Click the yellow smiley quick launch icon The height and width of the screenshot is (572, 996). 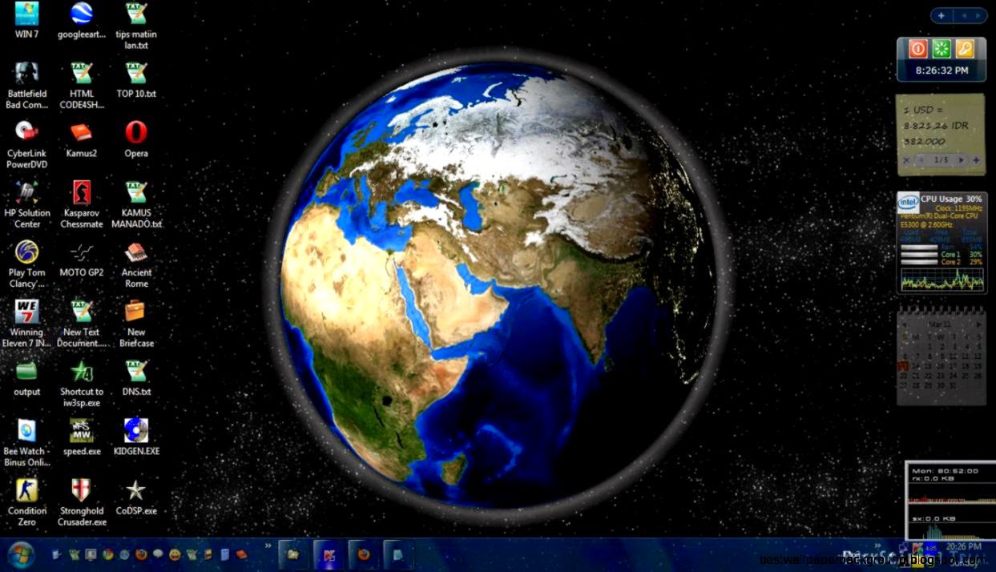click(x=175, y=554)
